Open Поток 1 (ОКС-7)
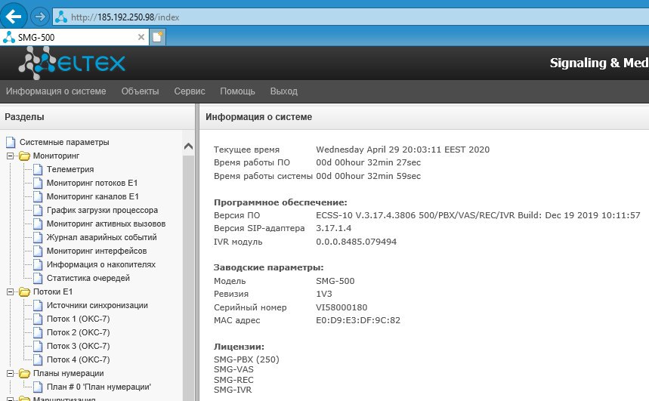 point(79,319)
